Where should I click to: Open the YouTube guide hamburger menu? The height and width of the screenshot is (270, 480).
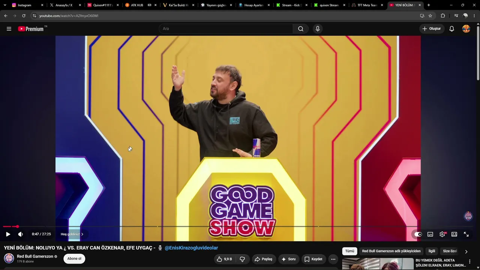(x=9, y=29)
